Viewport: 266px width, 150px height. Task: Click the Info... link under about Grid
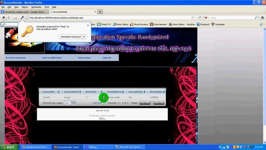pos(102,118)
